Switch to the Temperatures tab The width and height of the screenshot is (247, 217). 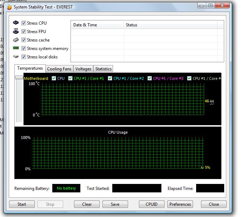pos(30,68)
